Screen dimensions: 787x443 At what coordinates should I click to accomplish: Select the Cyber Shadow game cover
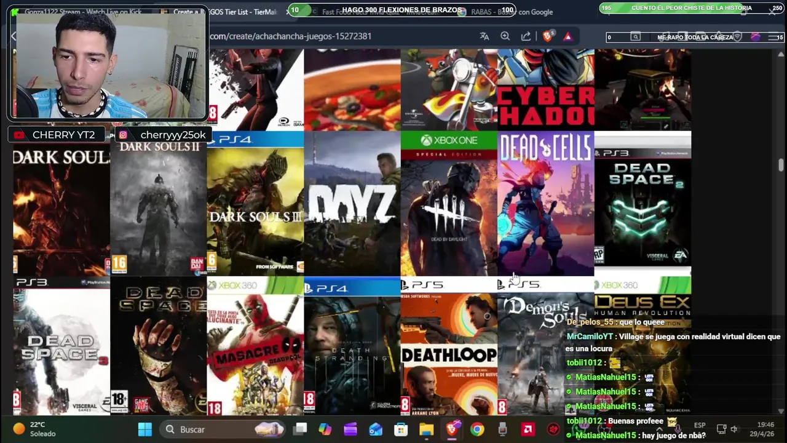[x=546, y=90]
